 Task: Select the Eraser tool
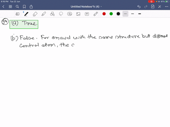tap(35, 14)
